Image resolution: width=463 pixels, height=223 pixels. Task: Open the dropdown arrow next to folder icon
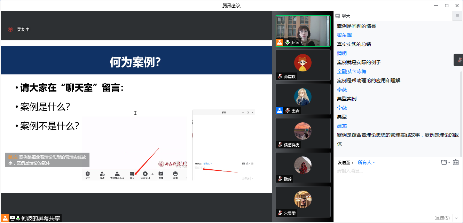pyautogui.click(x=449, y=163)
